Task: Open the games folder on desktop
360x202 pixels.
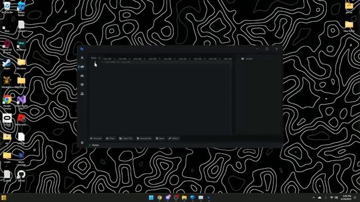Action: pyautogui.click(x=349, y=7)
